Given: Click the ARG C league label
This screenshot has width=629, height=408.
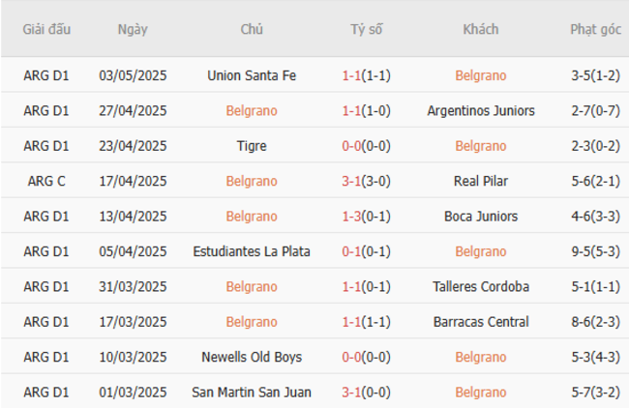Looking at the screenshot, I should click(46, 182).
